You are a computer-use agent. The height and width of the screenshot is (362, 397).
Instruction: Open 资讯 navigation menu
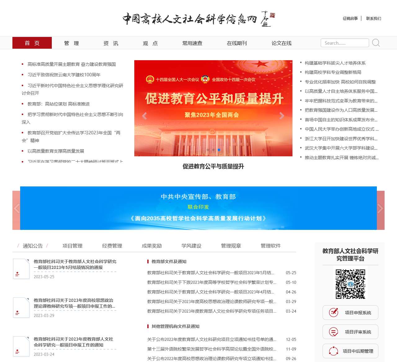(111, 43)
